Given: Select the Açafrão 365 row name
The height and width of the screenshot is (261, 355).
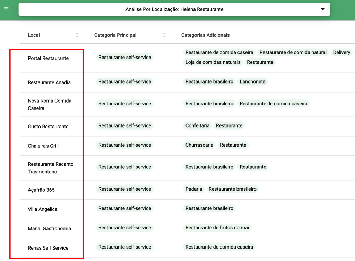Looking at the screenshot, I should click(x=41, y=190).
